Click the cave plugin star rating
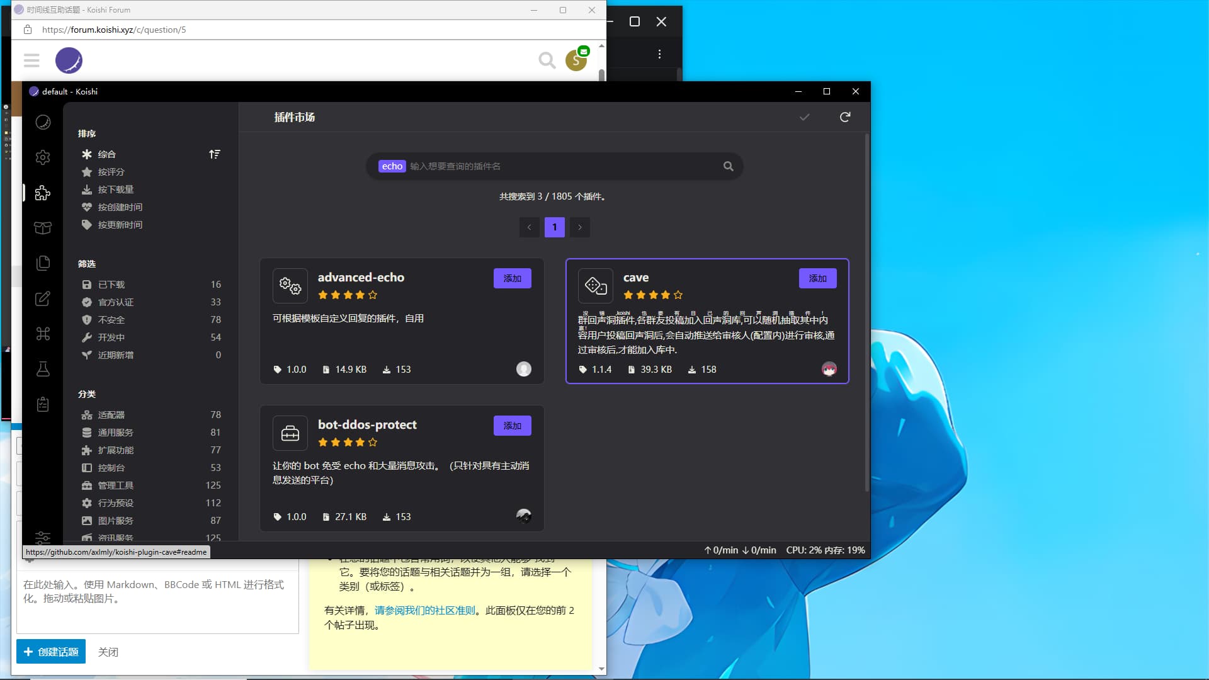1209x680 pixels. [652, 295]
